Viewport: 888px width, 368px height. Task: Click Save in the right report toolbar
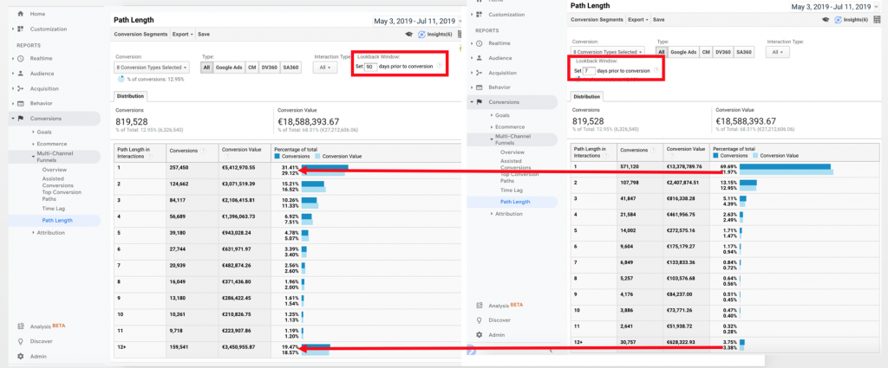tap(659, 19)
